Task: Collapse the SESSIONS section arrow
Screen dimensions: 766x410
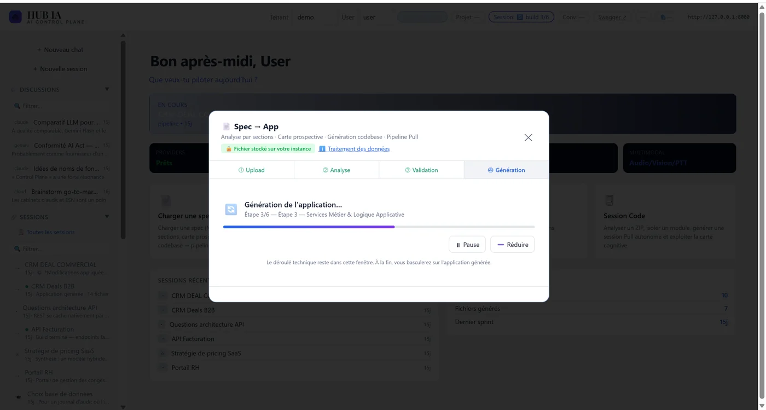Action: (107, 217)
